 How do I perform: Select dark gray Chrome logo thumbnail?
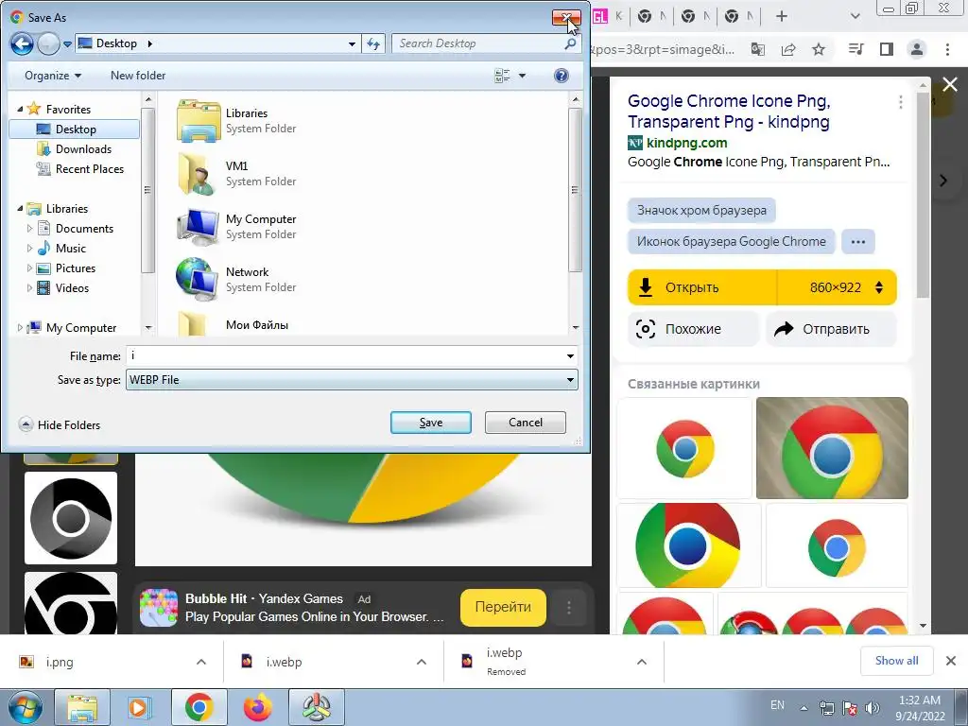coord(70,518)
